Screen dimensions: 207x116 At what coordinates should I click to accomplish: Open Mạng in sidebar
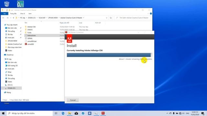click(9, 92)
